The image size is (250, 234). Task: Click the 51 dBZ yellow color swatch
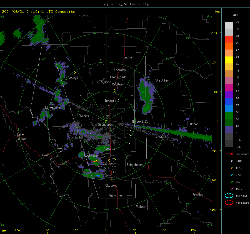click(229, 60)
